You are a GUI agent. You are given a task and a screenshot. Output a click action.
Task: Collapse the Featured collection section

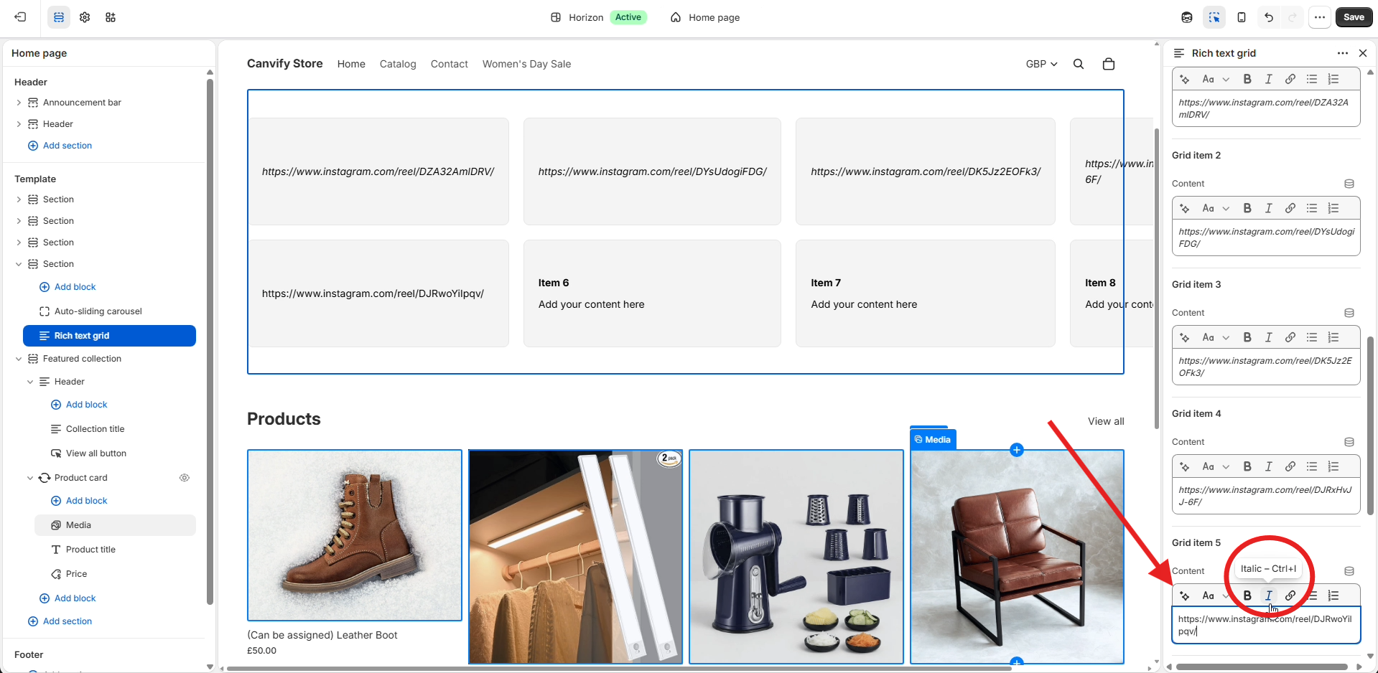pos(19,359)
